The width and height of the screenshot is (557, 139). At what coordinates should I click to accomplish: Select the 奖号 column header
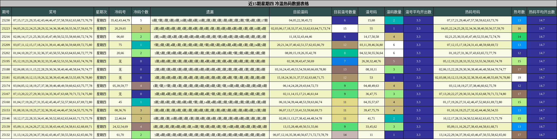[x=53, y=12]
